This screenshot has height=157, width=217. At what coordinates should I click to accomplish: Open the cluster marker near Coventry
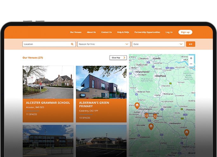[155, 116]
